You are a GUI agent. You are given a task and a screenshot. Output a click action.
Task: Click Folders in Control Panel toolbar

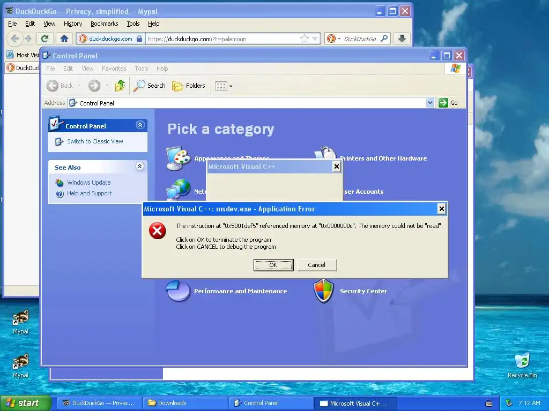(x=188, y=86)
